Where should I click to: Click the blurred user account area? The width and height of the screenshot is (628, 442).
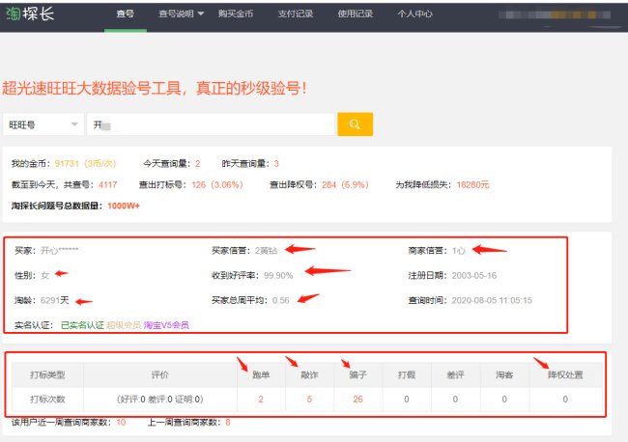click(x=555, y=14)
